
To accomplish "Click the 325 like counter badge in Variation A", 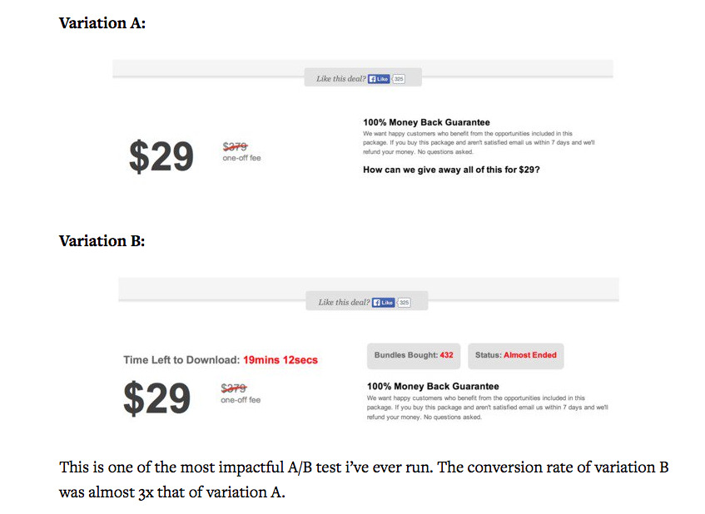I will click(400, 77).
